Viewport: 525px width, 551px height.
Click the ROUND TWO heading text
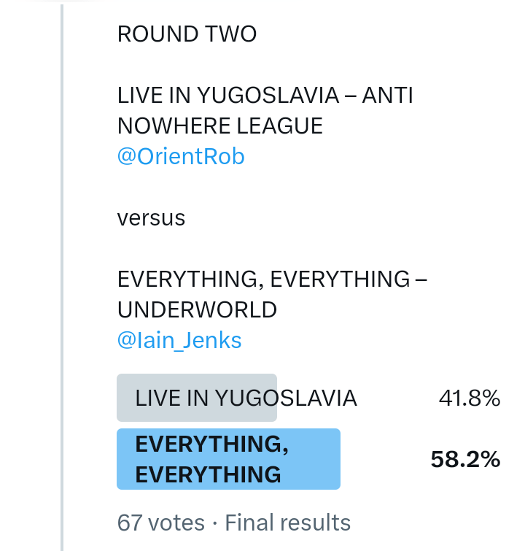coord(187,34)
